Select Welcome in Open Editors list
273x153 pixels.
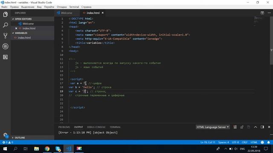pyautogui.click(x=32, y=24)
